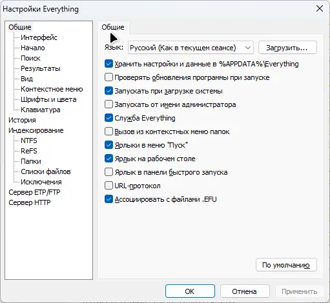
Task: Open the "NTFS" indexing settings
Action: 29,141
